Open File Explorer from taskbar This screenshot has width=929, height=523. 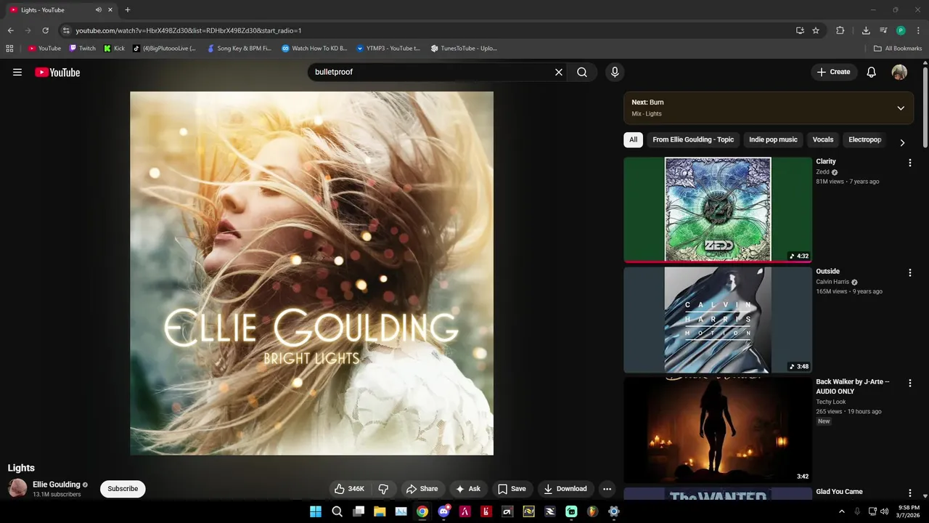pos(380,511)
